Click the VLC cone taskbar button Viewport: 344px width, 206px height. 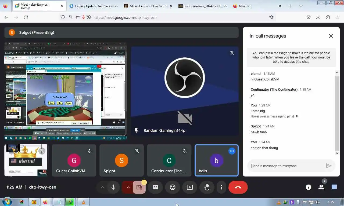pos(84,202)
